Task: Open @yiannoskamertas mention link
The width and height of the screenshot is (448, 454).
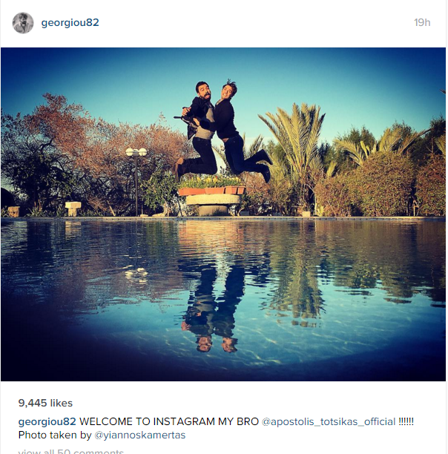Action: [x=140, y=435]
